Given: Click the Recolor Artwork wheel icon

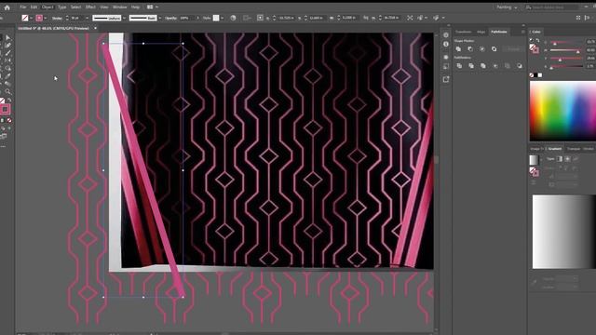Looking at the screenshot, I should 233,18.
